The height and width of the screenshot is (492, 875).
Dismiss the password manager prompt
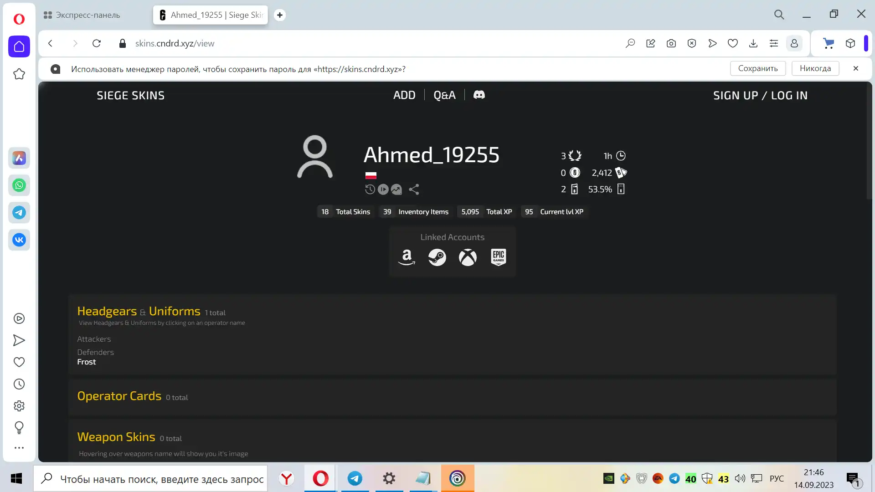[x=856, y=68]
